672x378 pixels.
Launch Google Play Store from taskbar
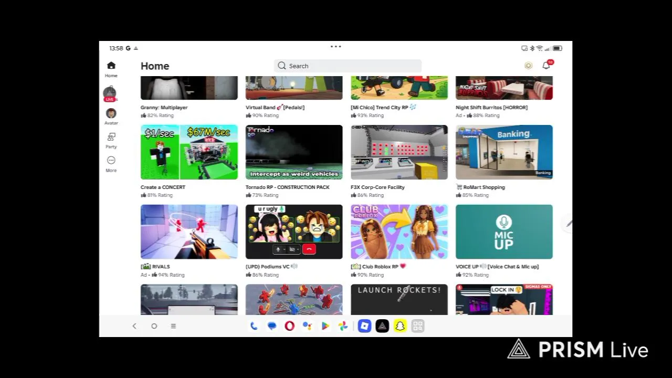point(325,326)
